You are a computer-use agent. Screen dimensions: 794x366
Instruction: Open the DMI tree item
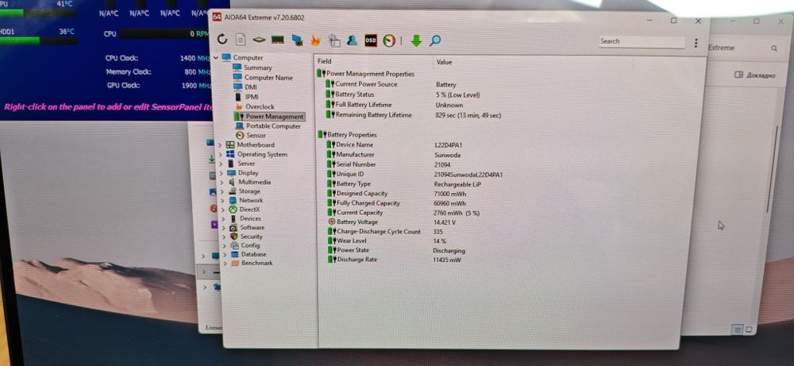[251, 87]
